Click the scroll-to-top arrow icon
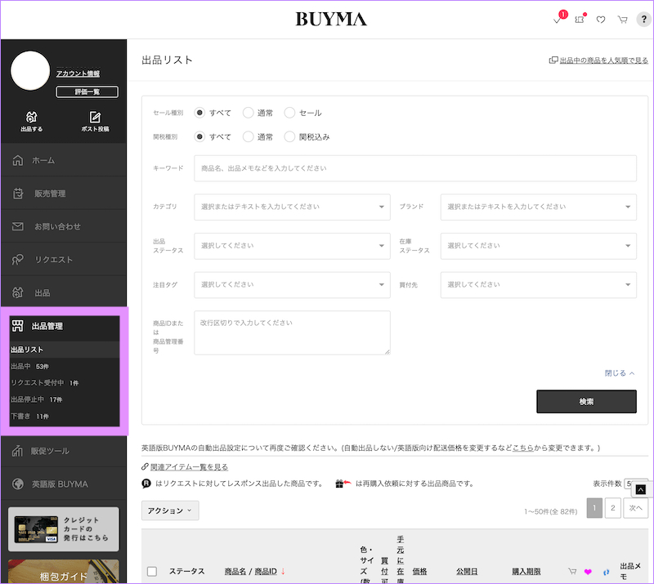 pyautogui.click(x=641, y=490)
